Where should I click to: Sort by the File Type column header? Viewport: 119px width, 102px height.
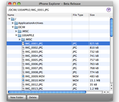[80, 15]
